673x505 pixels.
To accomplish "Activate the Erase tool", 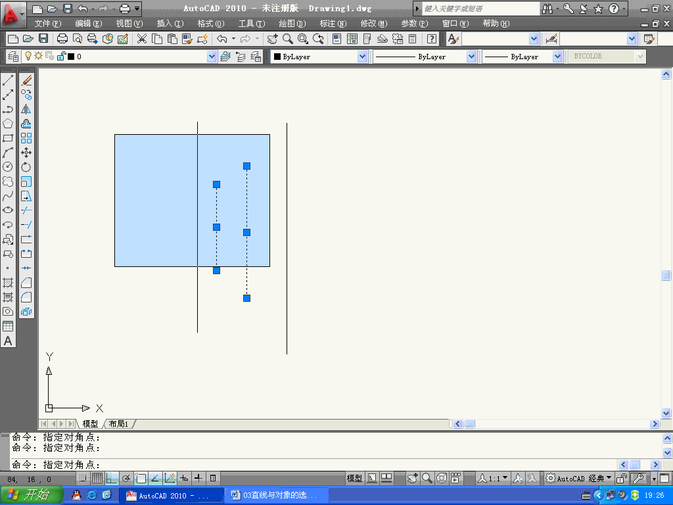I will tap(26, 80).
